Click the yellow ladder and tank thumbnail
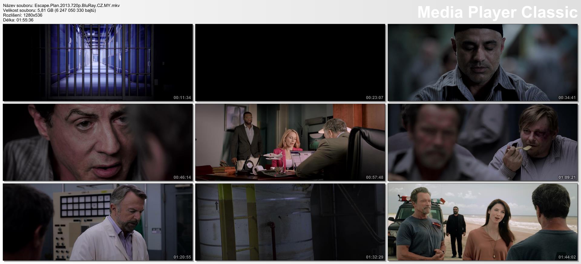 290,222
